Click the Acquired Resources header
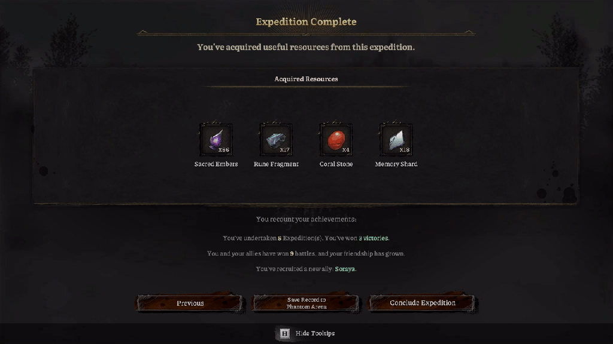 pyautogui.click(x=306, y=79)
